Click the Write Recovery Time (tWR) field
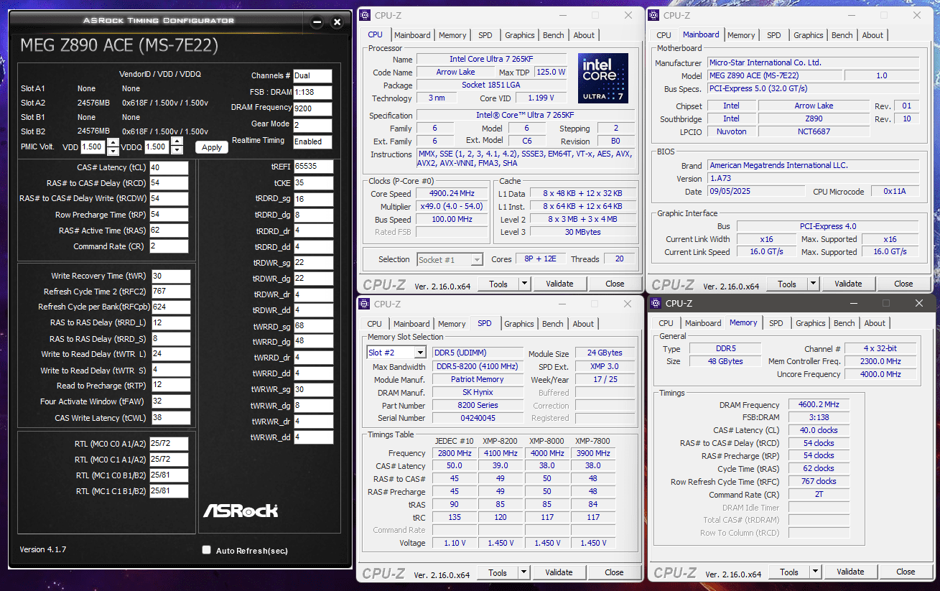Image resolution: width=940 pixels, height=591 pixels. point(170,276)
